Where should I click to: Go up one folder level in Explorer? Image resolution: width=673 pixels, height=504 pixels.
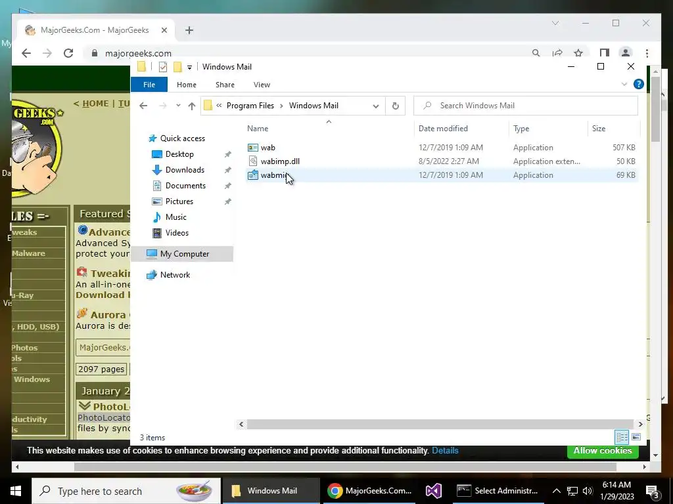pyautogui.click(x=191, y=106)
